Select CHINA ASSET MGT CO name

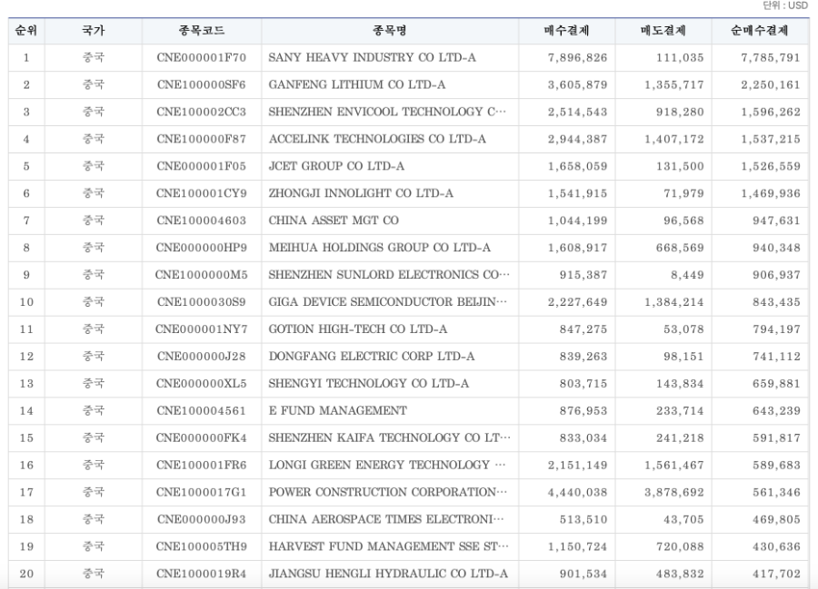click(334, 221)
